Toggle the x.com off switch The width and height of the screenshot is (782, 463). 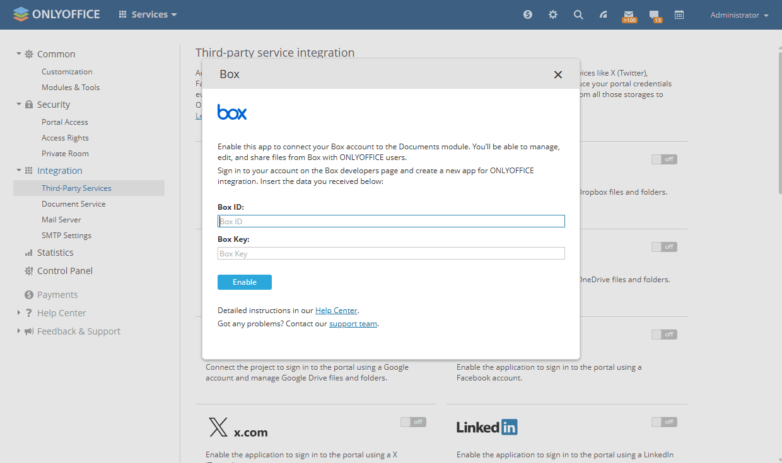coord(413,422)
